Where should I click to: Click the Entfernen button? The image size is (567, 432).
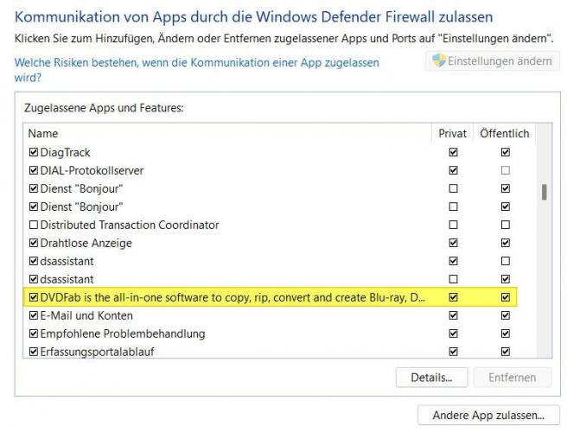click(513, 378)
